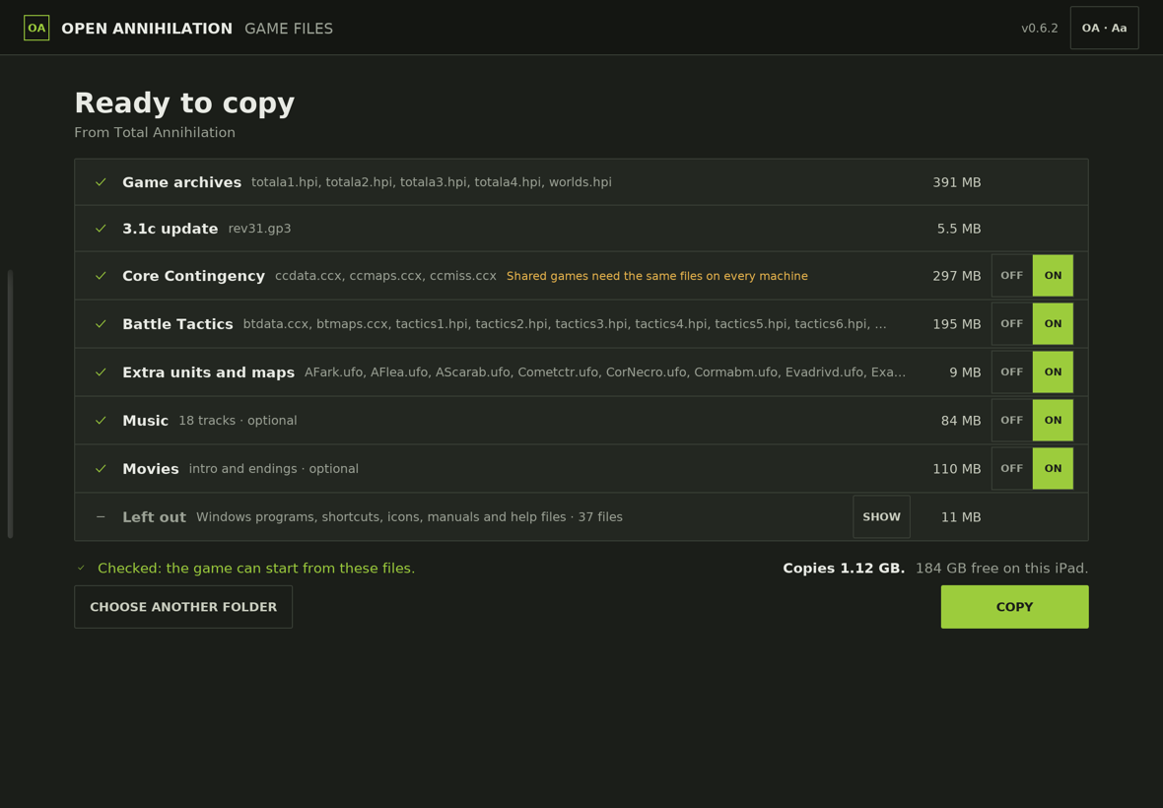Click the Battle Tactics file list
This screenshot has height=808, width=1163.
click(565, 324)
